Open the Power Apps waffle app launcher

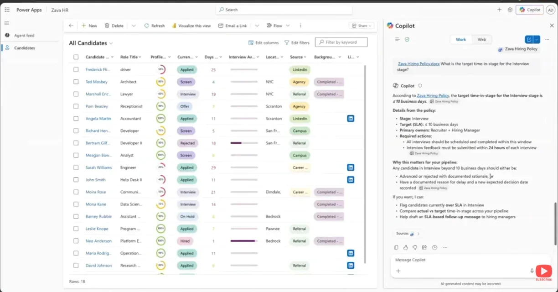(x=7, y=10)
